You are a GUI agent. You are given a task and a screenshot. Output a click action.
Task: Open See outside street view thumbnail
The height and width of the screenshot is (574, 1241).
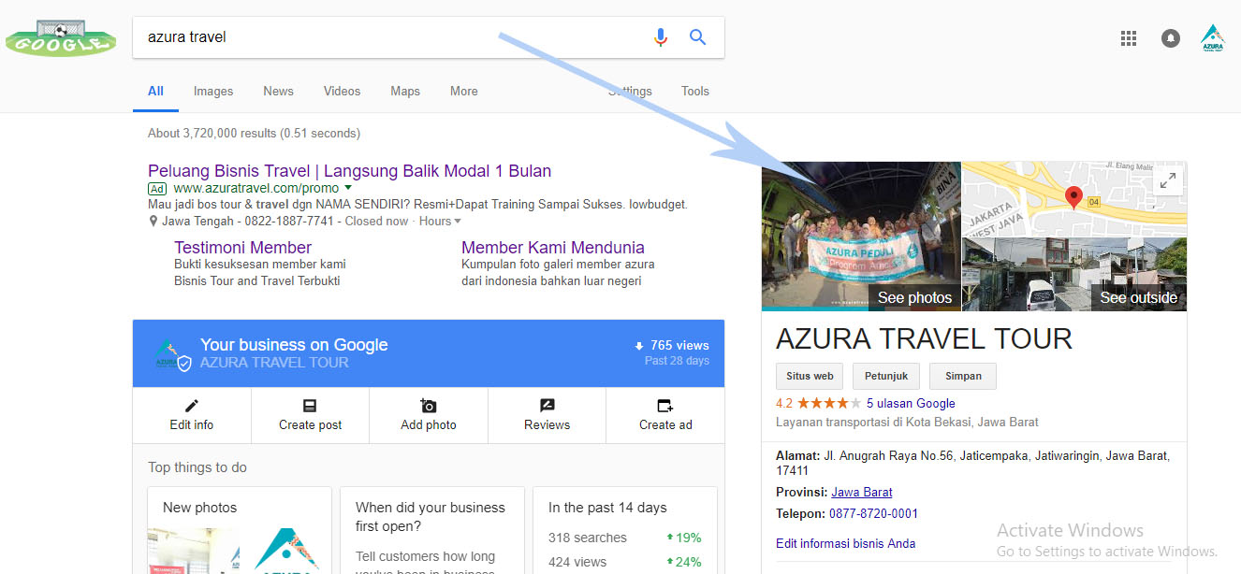[1074, 274]
